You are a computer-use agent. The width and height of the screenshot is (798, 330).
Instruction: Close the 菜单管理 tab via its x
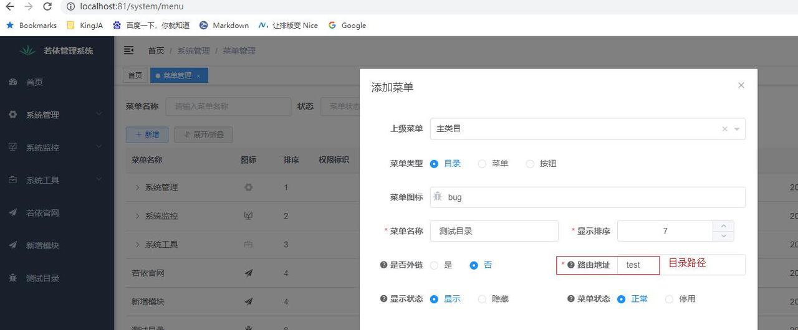coord(198,76)
